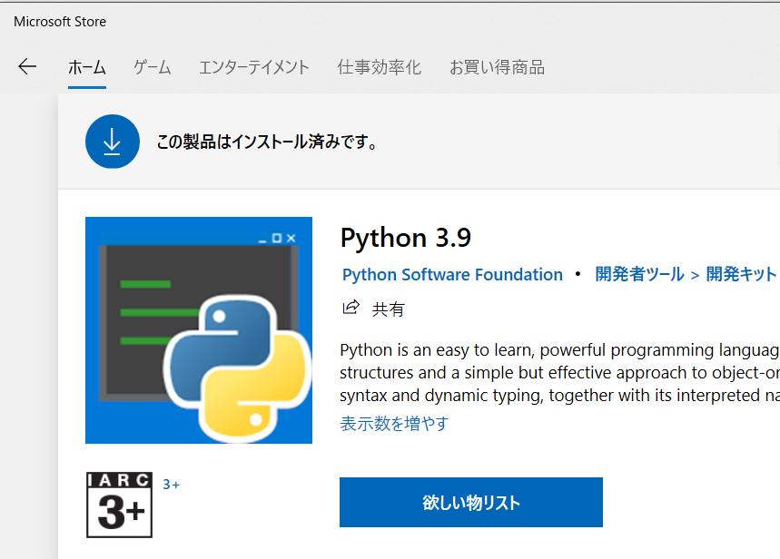Open the ゲーム tab
Screen dimensions: 780x559
[153, 67]
